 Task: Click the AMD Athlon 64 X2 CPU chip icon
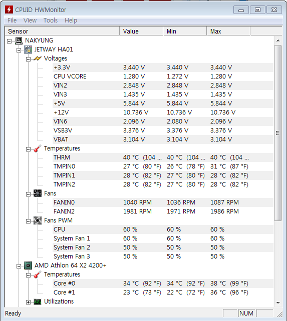coord(28,265)
